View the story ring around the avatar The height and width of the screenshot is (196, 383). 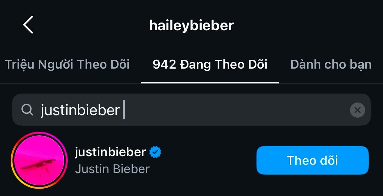click(12, 160)
